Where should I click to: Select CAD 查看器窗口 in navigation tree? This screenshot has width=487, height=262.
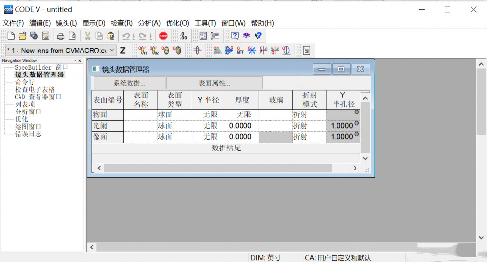point(38,97)
